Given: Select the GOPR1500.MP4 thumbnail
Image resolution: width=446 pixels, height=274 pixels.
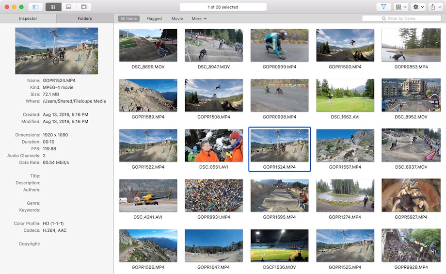Looking at the screenshot, I should (345, 45).
